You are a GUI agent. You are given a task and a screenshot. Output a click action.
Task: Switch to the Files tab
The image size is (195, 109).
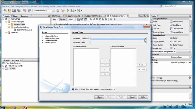(x=15, y=16)
